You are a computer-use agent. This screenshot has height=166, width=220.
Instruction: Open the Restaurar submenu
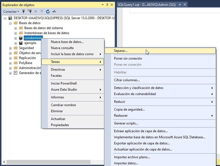160,116
